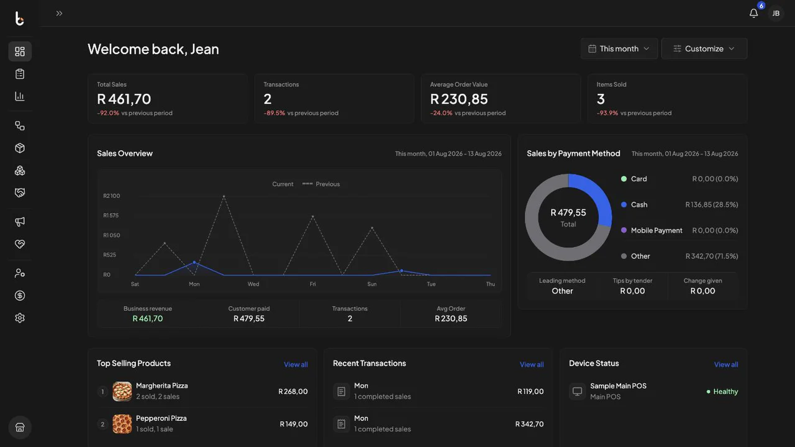Viewport: 795px width, 447px height.
Task: Select the Items Sold card
Action: [x=668, y=99]
